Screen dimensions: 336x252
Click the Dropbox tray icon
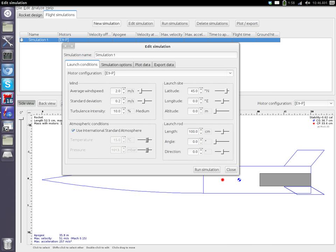pyautogui.click(x=270, y=3)
